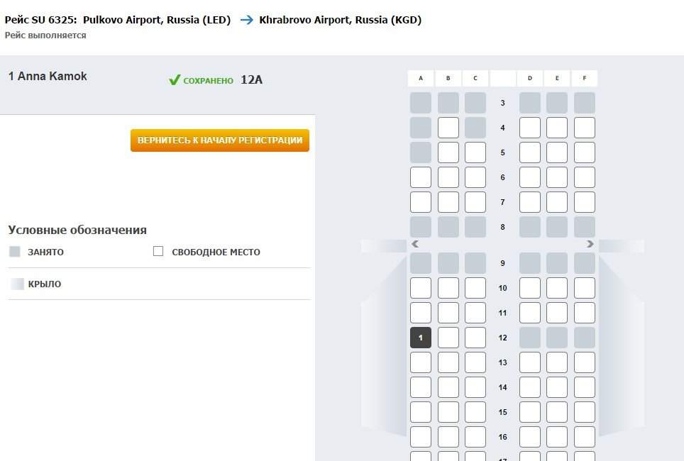684x461 pixels.
Task: Select free seat 6A
Action: tap(421, 177)
